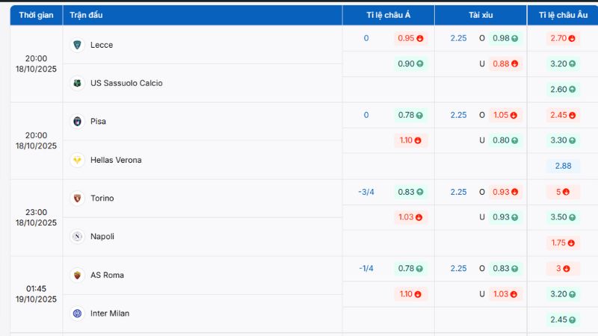Screen dimensions: 598x336
Task: Click the Pisa team crest icon
Action: pyautogui.click(x=77, y=121)
